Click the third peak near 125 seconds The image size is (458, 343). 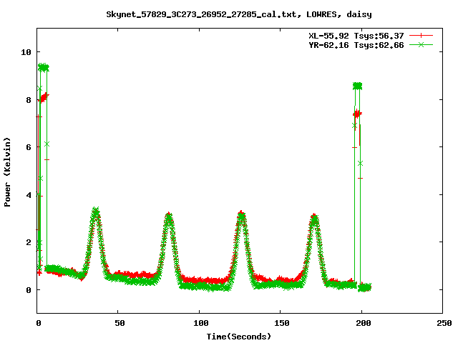coord(241,215)
